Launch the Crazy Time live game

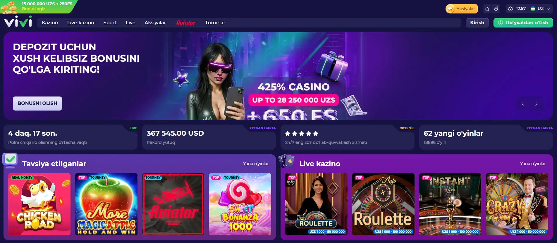pyautogui.click(x=517, y=204)
